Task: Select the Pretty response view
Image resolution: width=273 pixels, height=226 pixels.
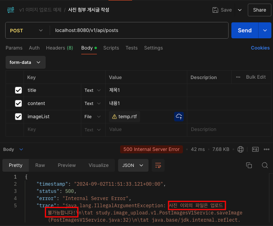Action: pos(16,165)
